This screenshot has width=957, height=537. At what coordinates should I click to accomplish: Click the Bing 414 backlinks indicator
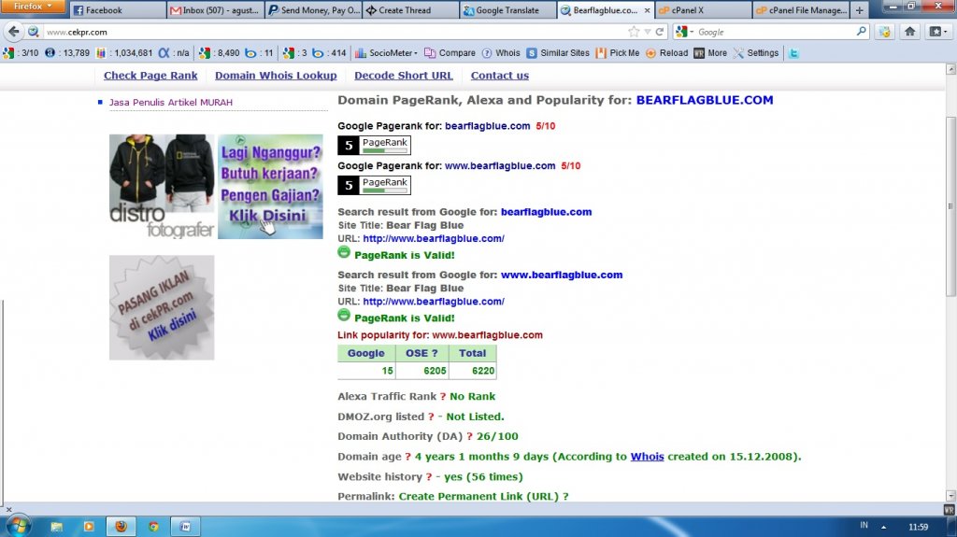(329, 53)
